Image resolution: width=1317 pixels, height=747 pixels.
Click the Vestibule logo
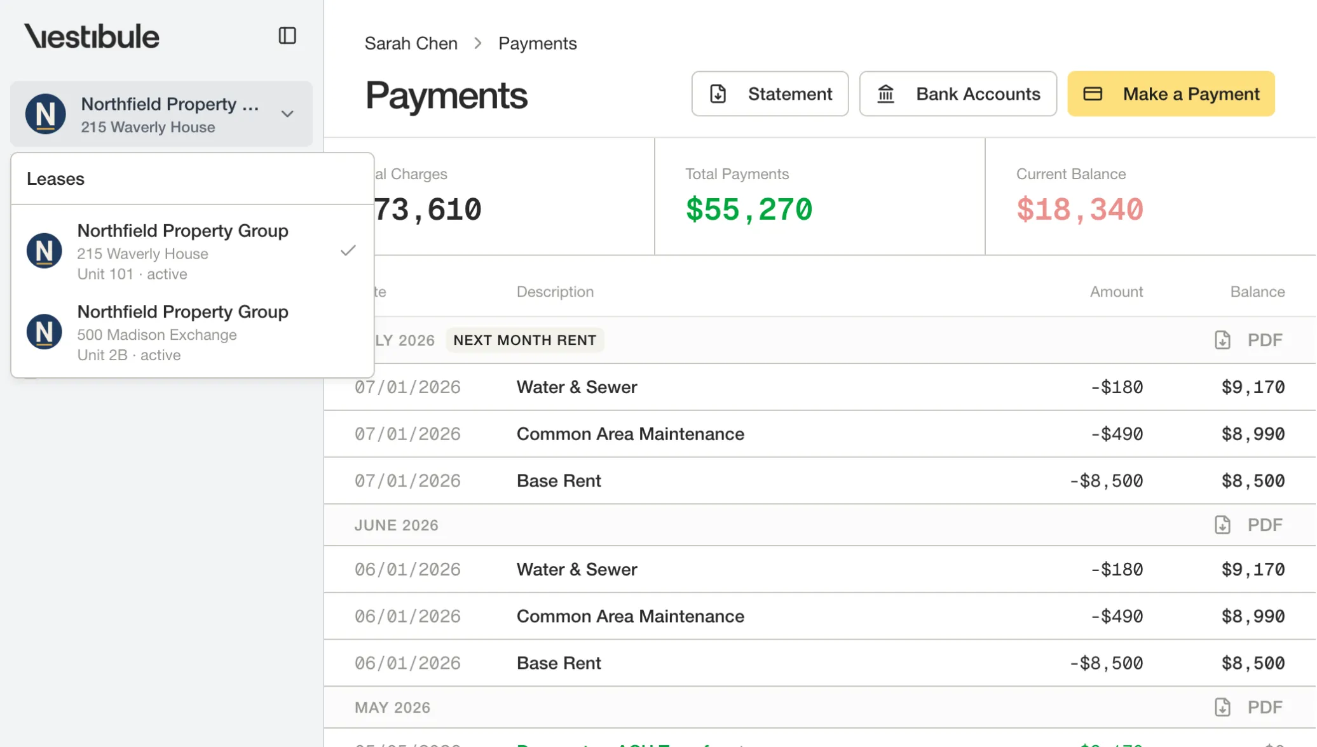(x=92, y=36)
